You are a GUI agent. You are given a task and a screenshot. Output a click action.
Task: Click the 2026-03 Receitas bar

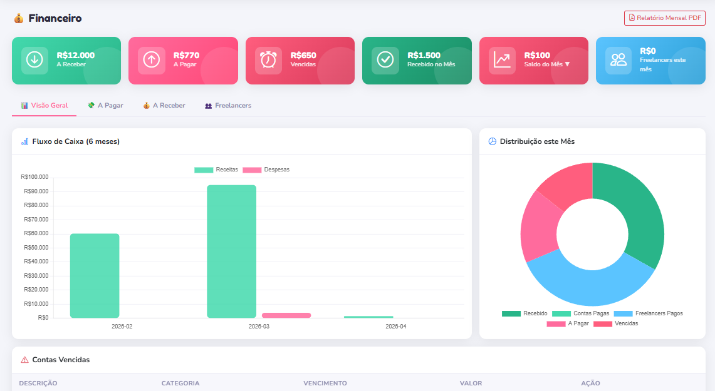[231, 250]
